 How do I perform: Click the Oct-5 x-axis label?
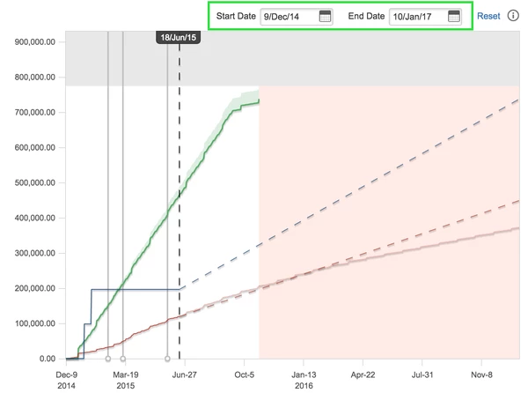tap(245, 374)
